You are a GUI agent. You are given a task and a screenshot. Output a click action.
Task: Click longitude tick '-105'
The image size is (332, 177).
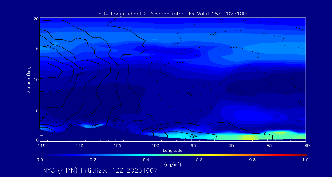(116, 146)
